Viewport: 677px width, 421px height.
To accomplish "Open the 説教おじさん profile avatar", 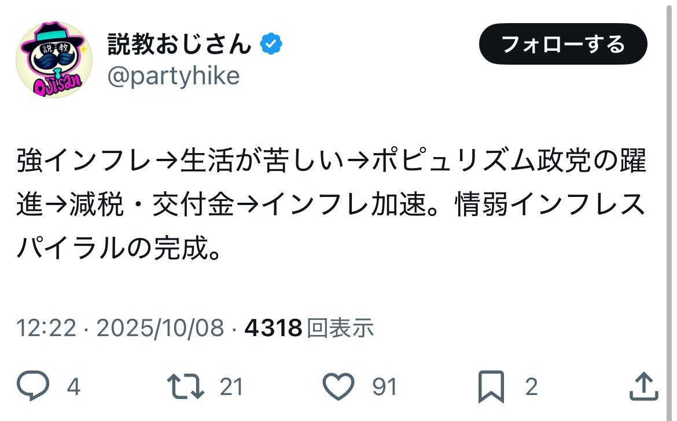I will coord(54,59).
